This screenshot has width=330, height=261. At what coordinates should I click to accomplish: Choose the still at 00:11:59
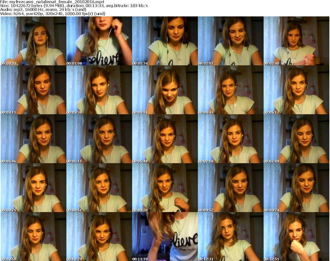[165, 237]
